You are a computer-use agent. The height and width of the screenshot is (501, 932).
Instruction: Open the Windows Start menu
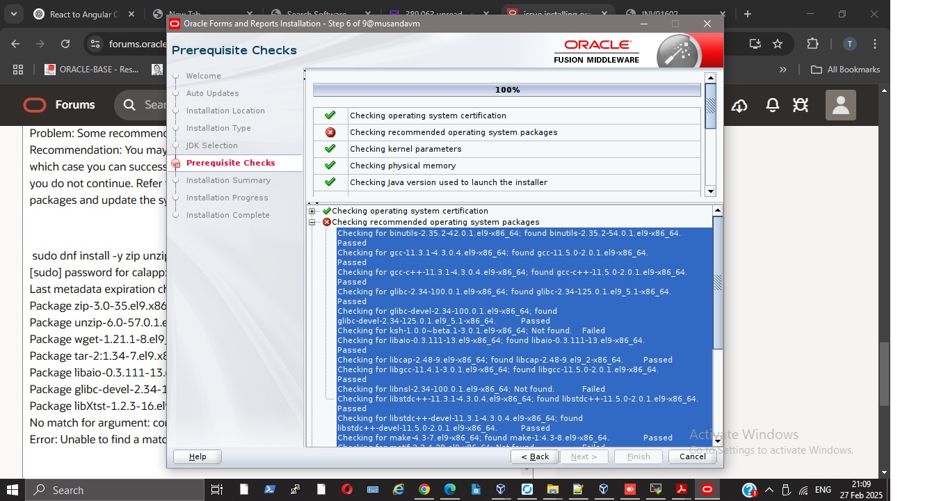click(12, 490)
